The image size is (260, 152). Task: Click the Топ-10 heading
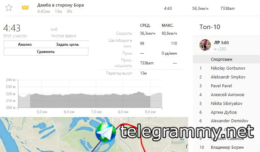210,27
